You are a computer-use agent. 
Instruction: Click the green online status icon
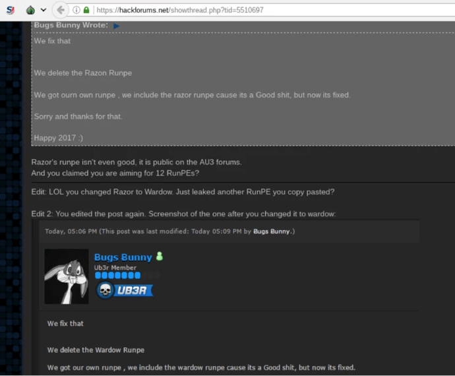pyautogui.click(x=159, y=257)
